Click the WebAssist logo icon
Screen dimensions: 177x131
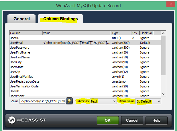[x=12, y=120]
